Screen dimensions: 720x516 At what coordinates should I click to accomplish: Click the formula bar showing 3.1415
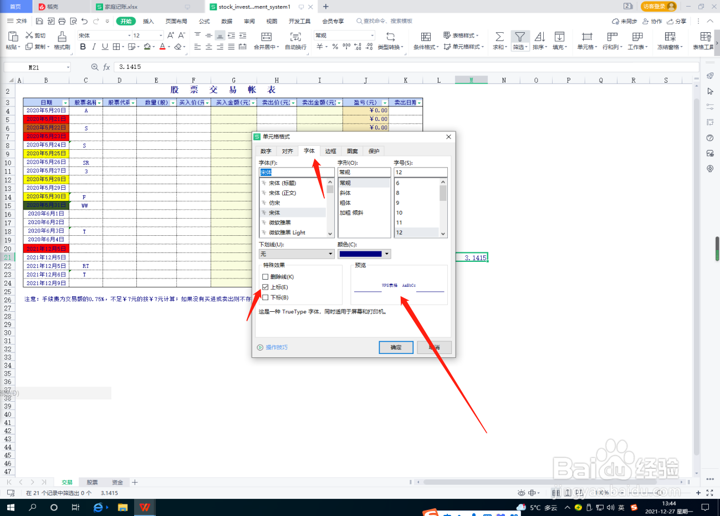pyautogui.click(x=406, y=67)
